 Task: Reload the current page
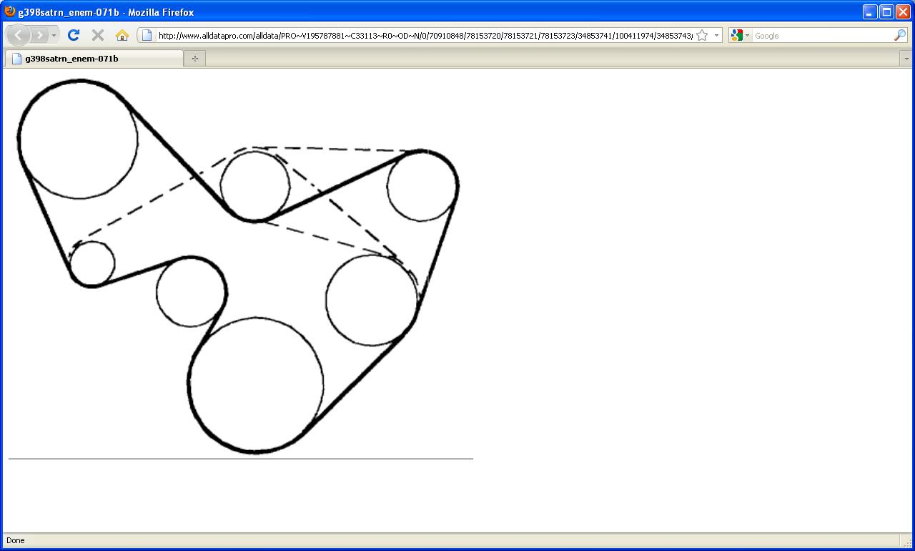[x=73, y=35]
